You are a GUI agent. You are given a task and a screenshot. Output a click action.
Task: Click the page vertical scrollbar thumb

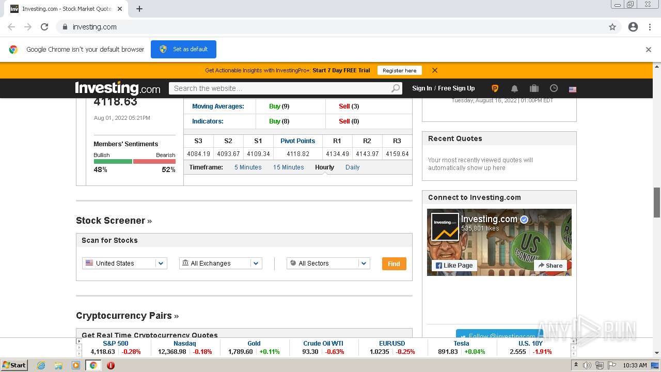(657, 203)
